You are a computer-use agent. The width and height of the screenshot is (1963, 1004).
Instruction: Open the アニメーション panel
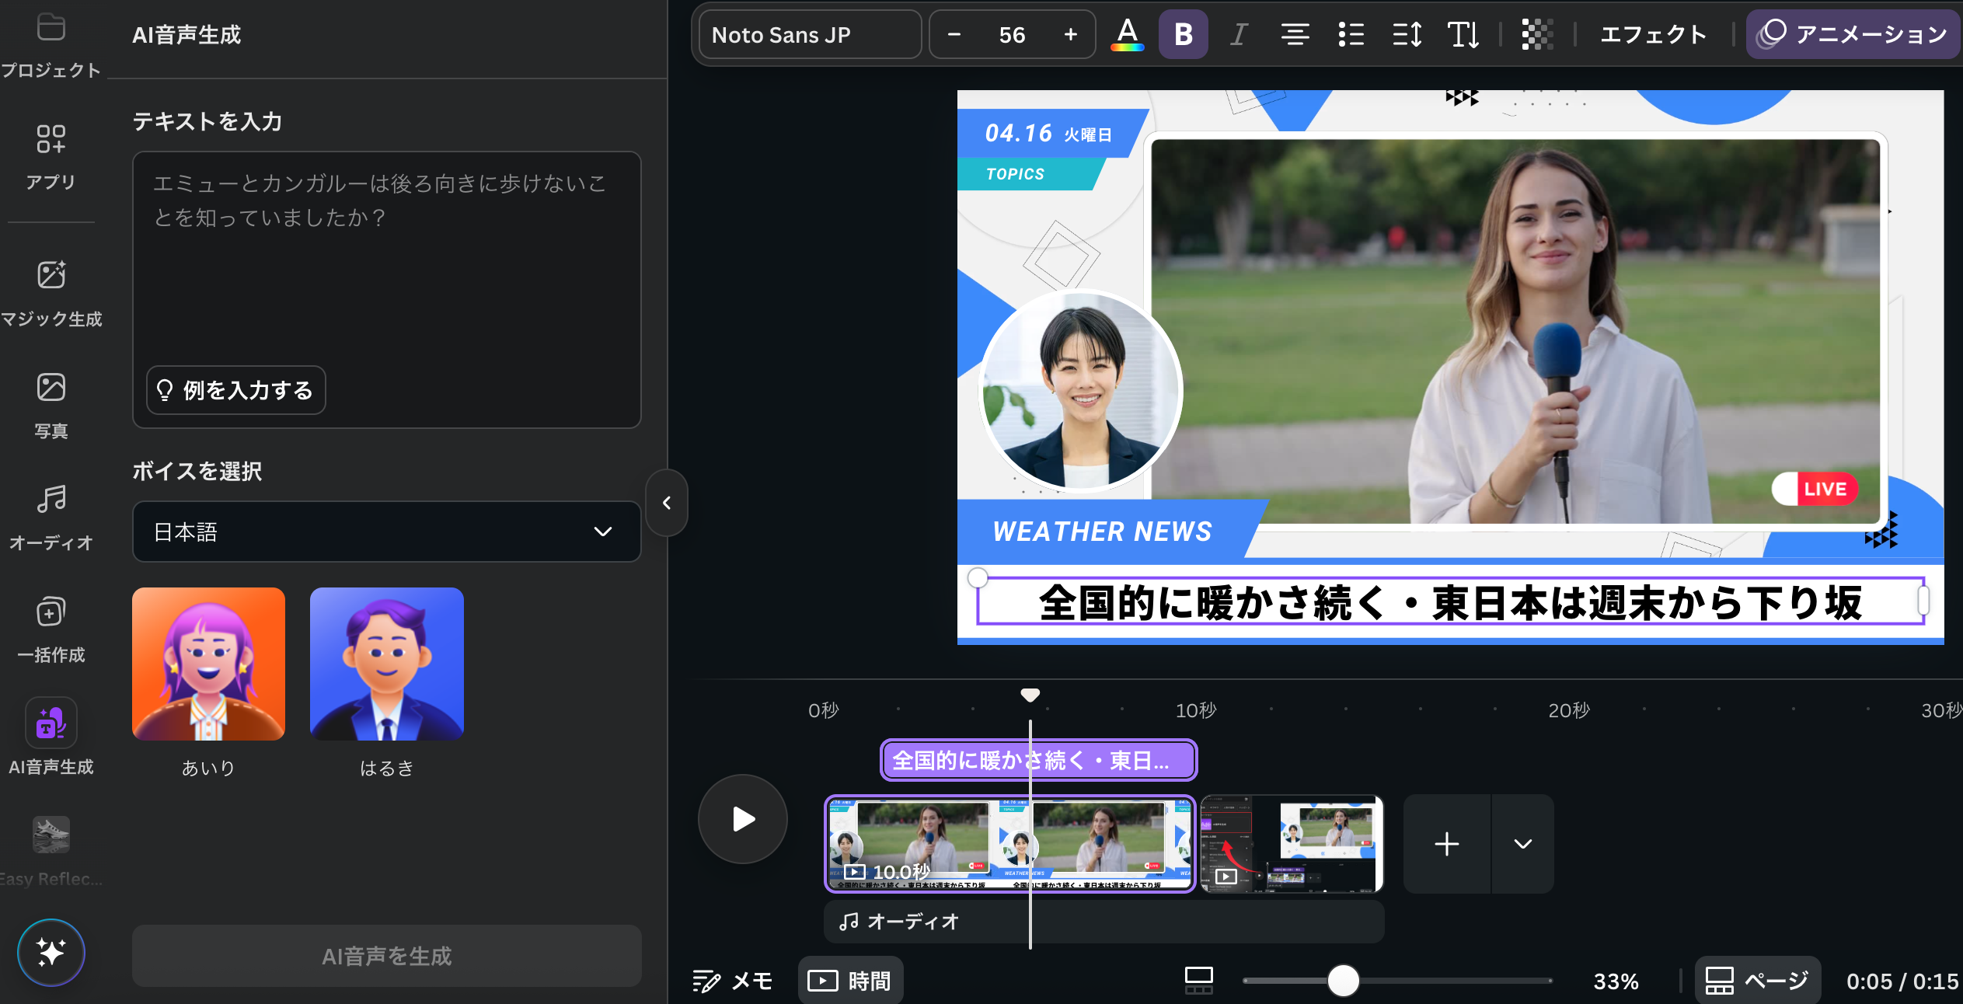[x=1853, y=34]
